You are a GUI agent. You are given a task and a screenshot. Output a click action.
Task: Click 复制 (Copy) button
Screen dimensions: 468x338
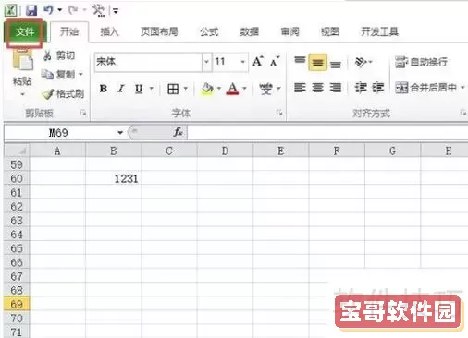pos(58,74)
